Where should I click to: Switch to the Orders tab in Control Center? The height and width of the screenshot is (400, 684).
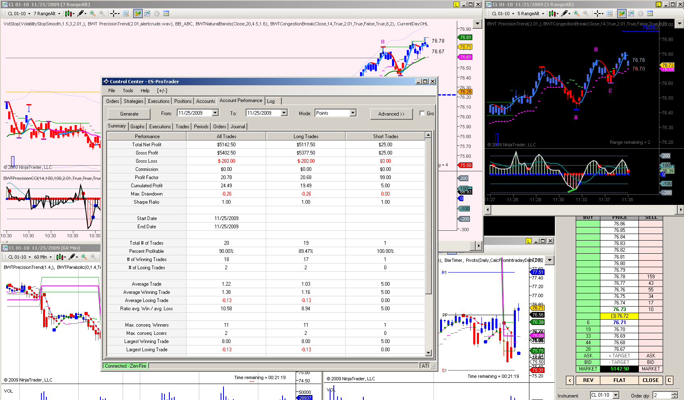pos(113,101)
